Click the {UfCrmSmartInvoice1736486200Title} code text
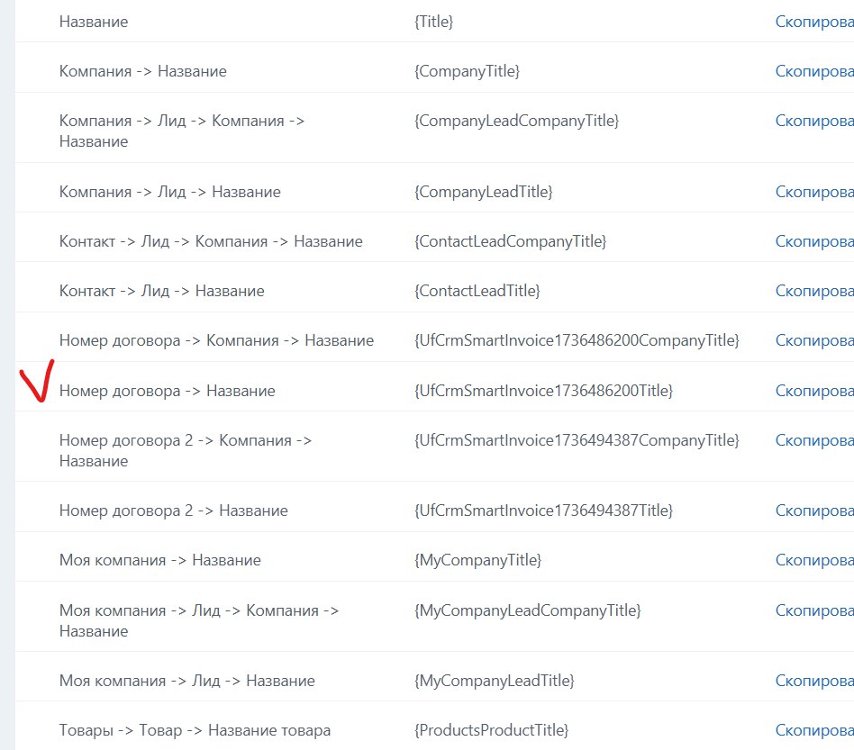This screenshot has width=854, height=750. 543,391
